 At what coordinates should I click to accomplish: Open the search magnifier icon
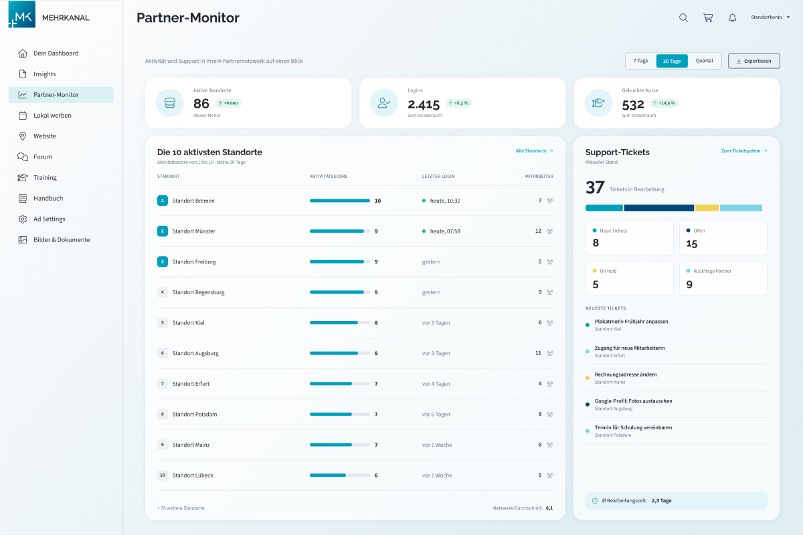click(x=683, y=18)
